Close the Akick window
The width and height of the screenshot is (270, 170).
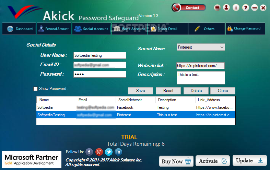(263, 8)
